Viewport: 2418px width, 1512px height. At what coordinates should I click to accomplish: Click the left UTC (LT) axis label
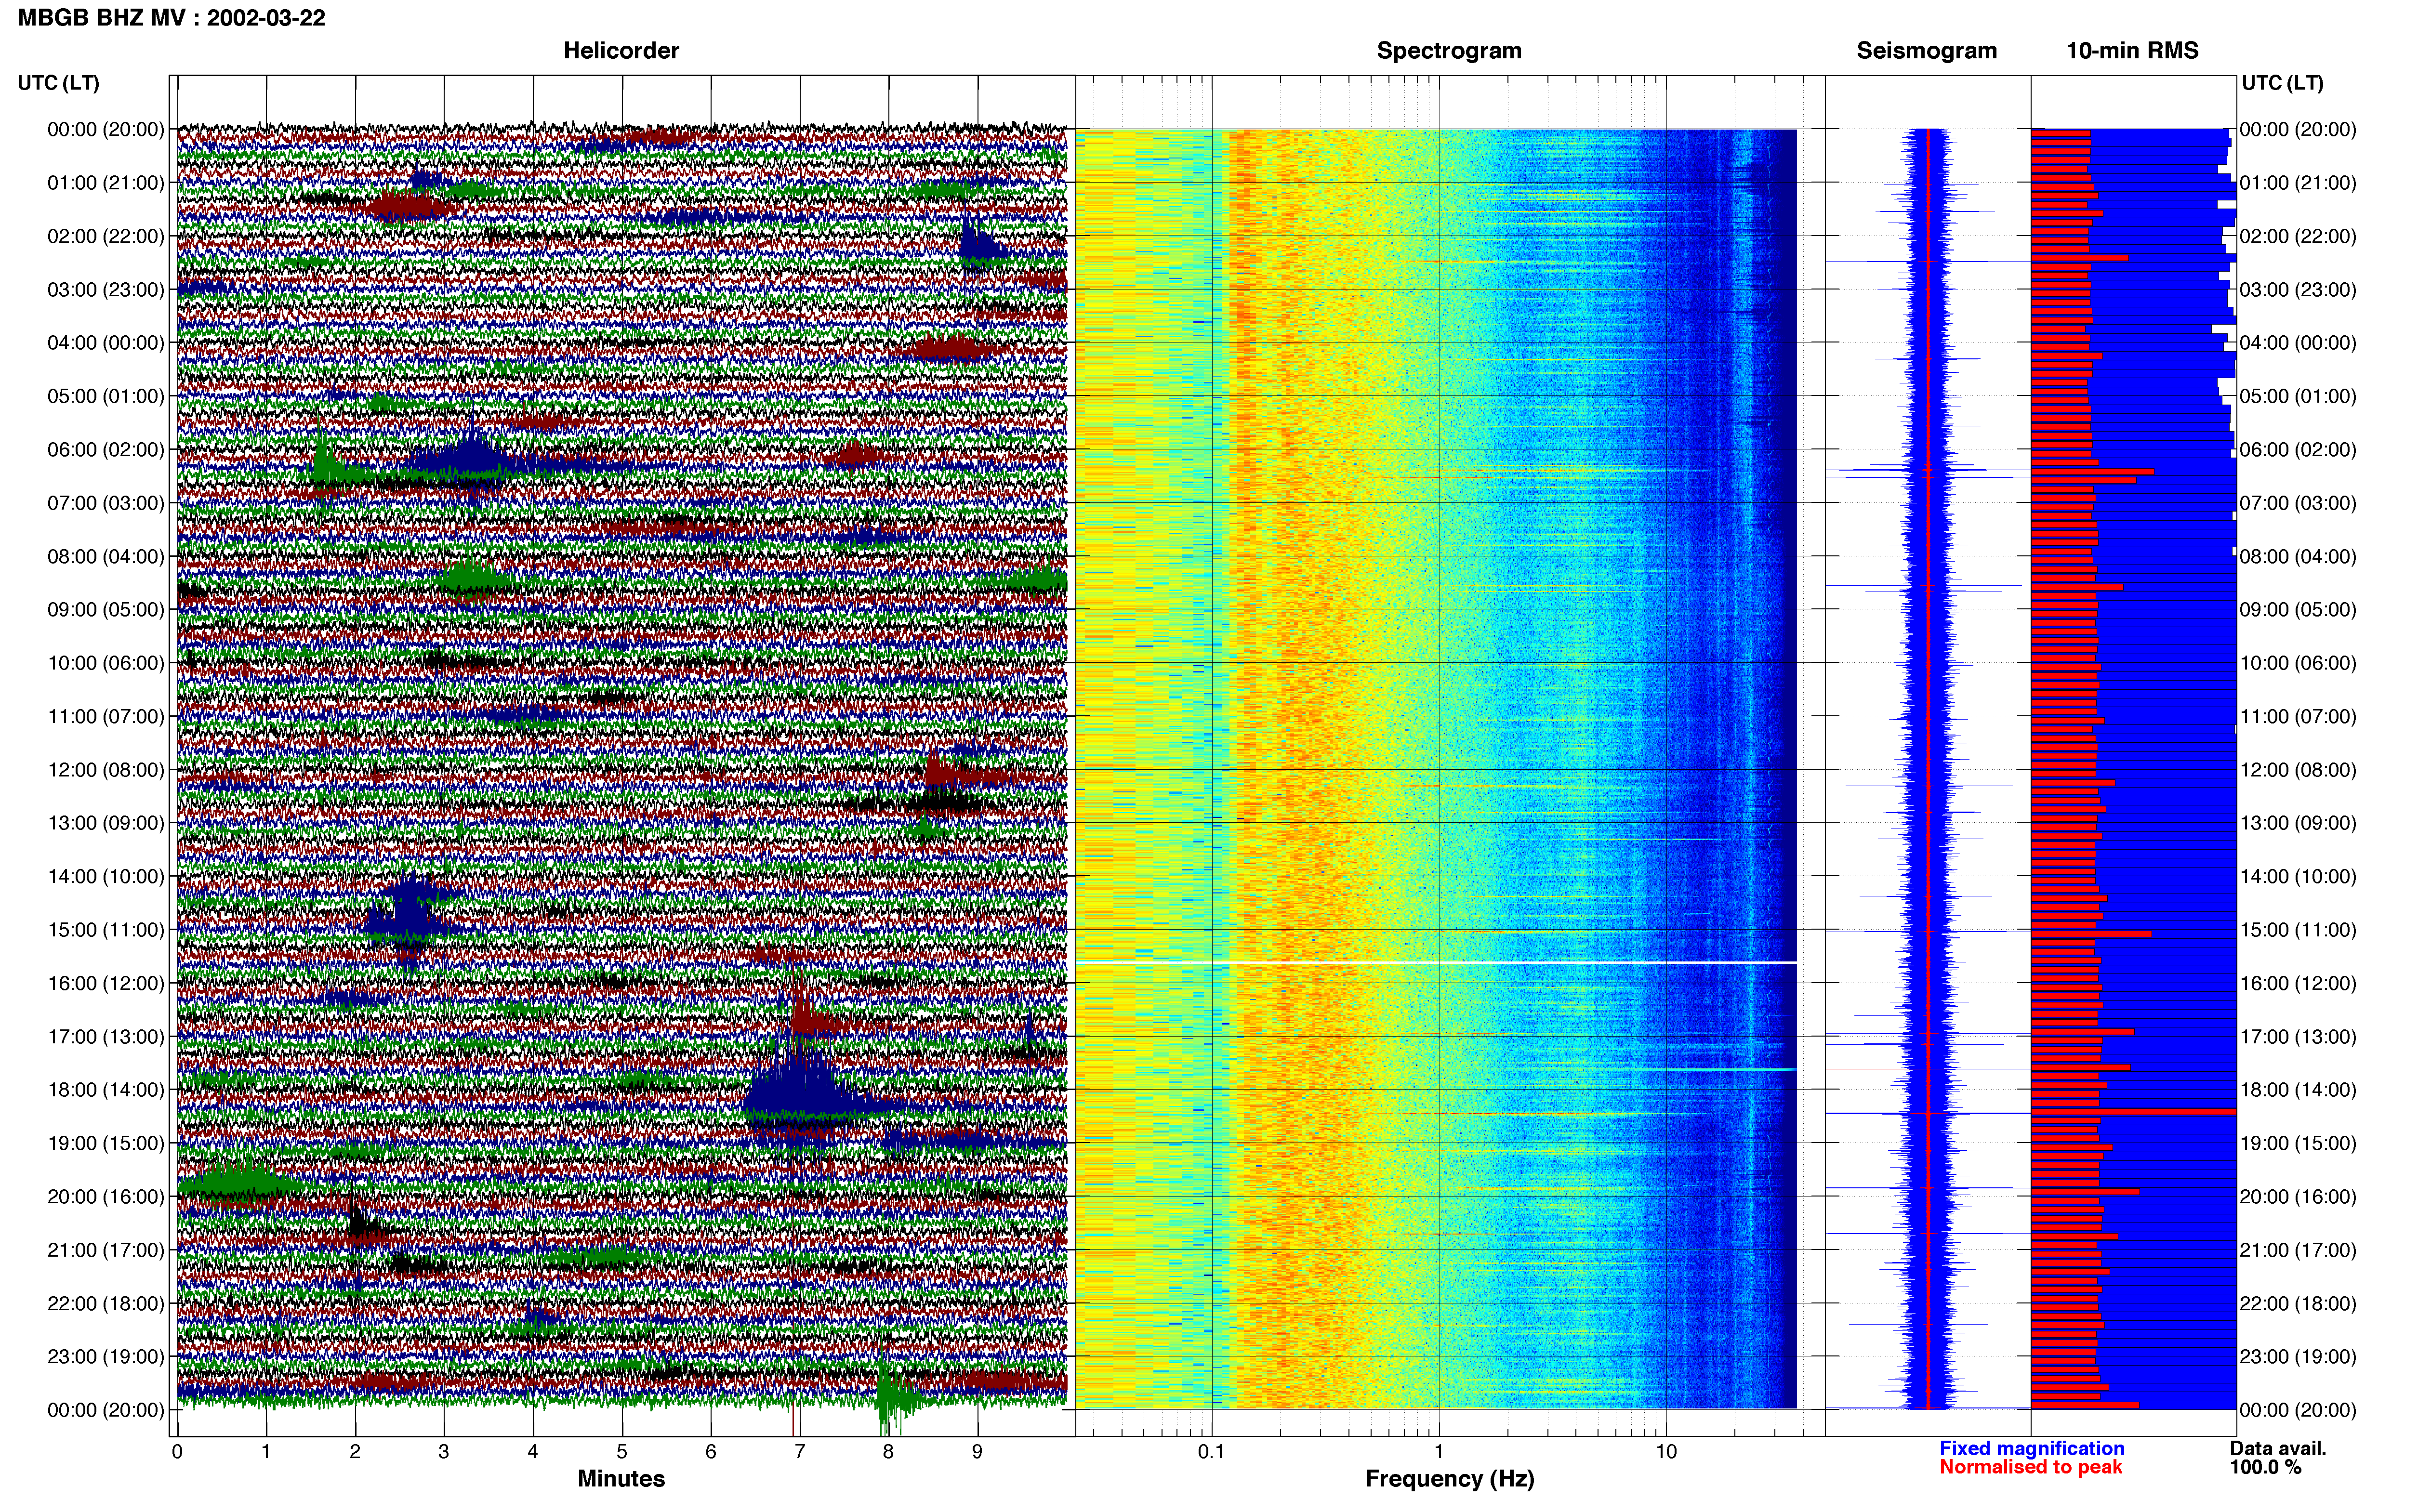point(58,83)
